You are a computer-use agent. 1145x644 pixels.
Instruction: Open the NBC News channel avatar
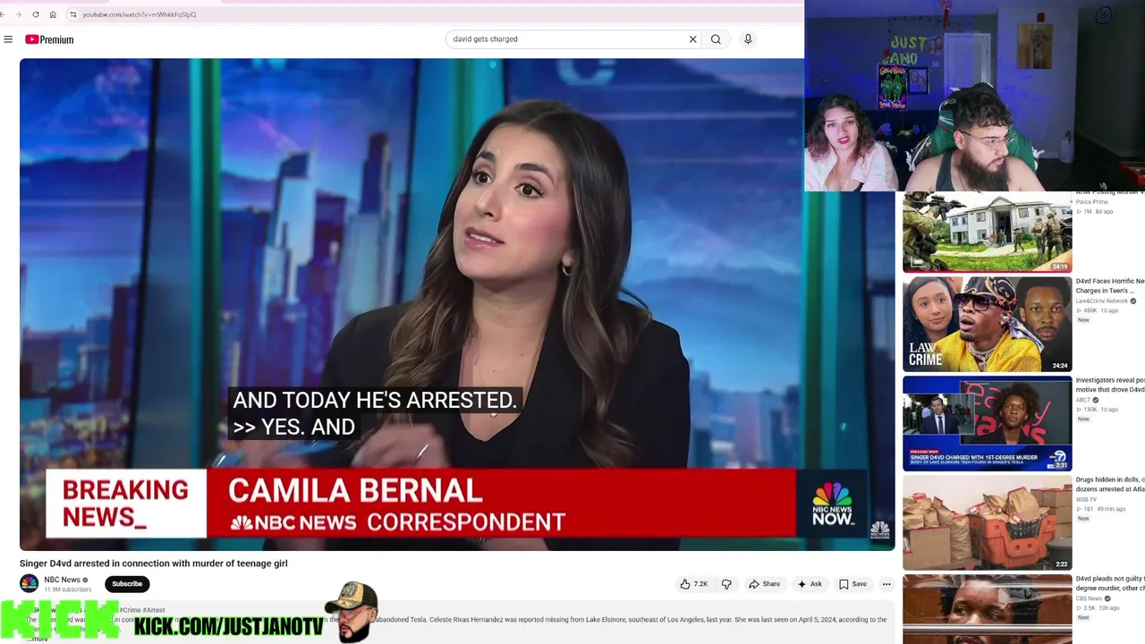click(x=30, y=583)
